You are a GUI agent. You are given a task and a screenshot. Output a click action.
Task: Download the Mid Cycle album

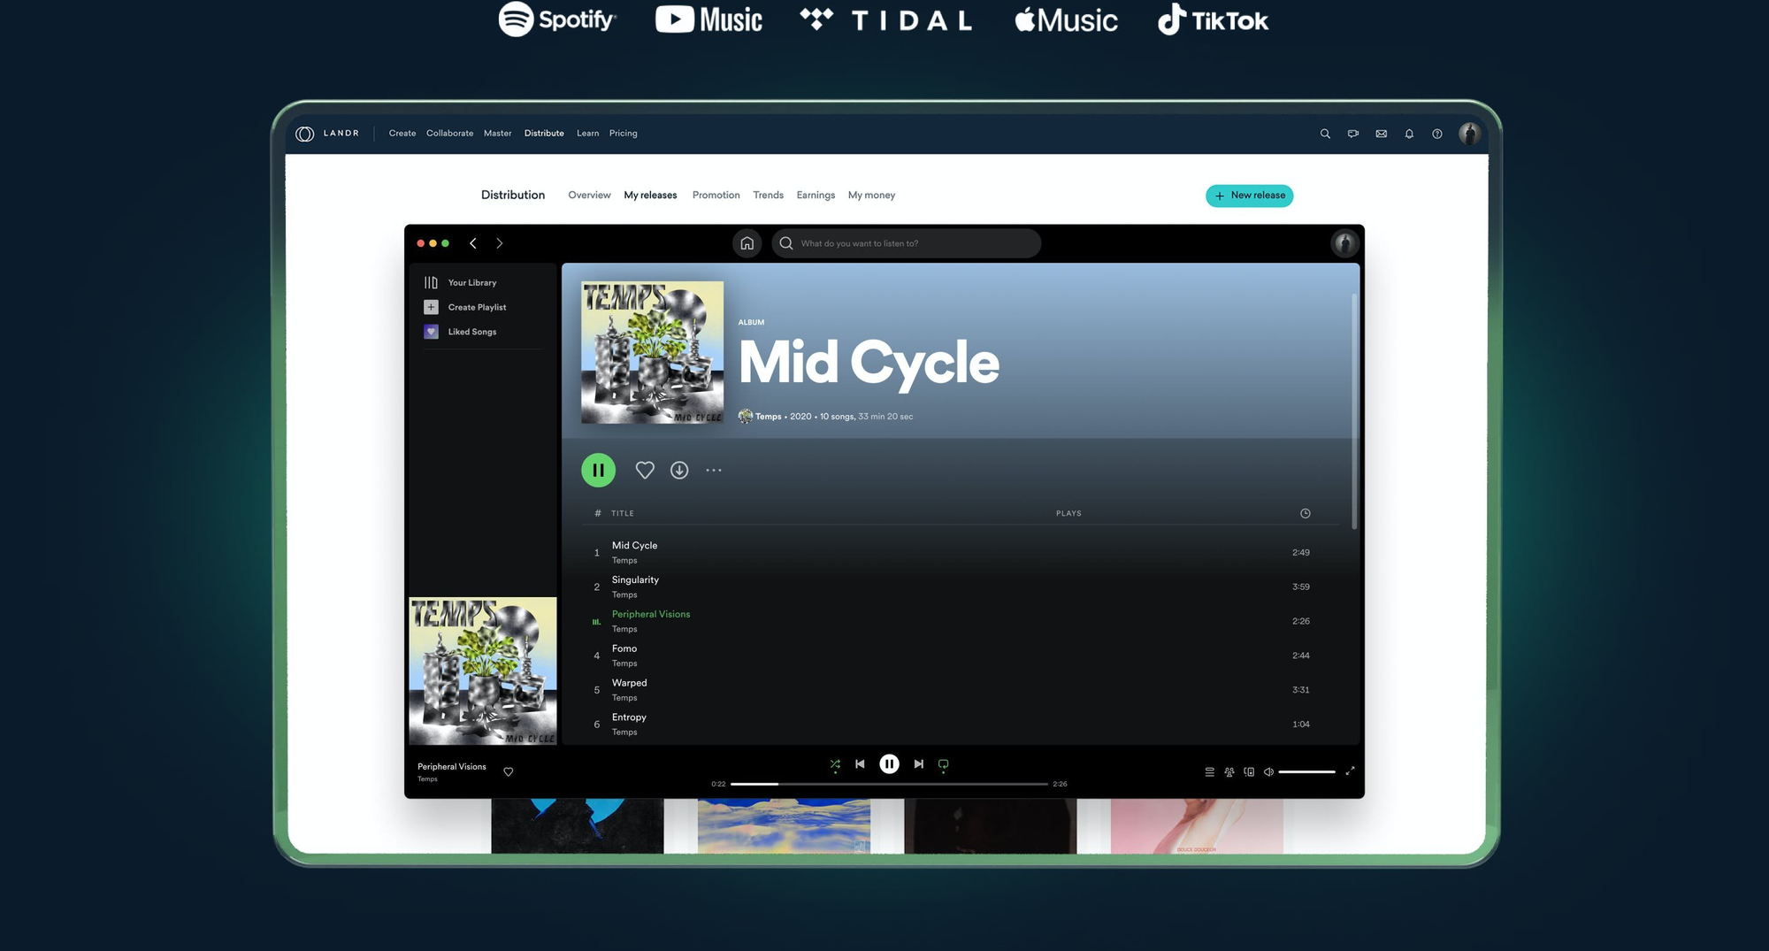[679, 471]
